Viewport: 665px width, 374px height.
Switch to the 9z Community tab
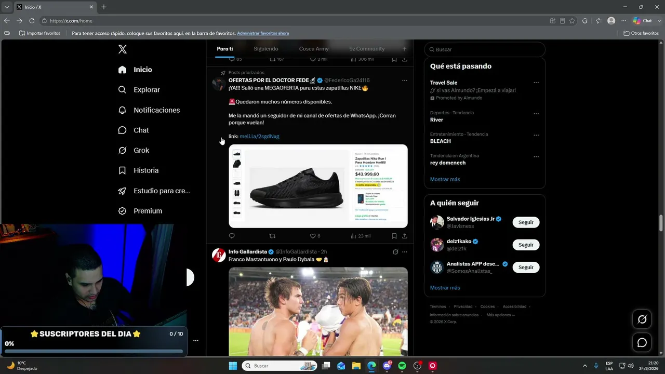(367, 49)
